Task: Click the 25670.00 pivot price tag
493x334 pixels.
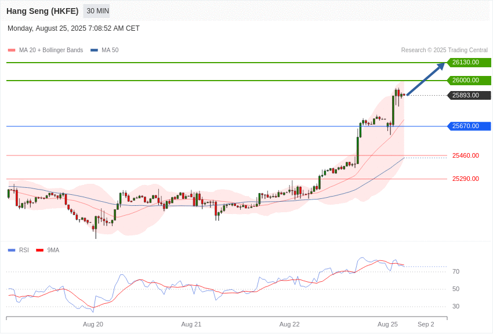Action: click(x=469, y=126)
